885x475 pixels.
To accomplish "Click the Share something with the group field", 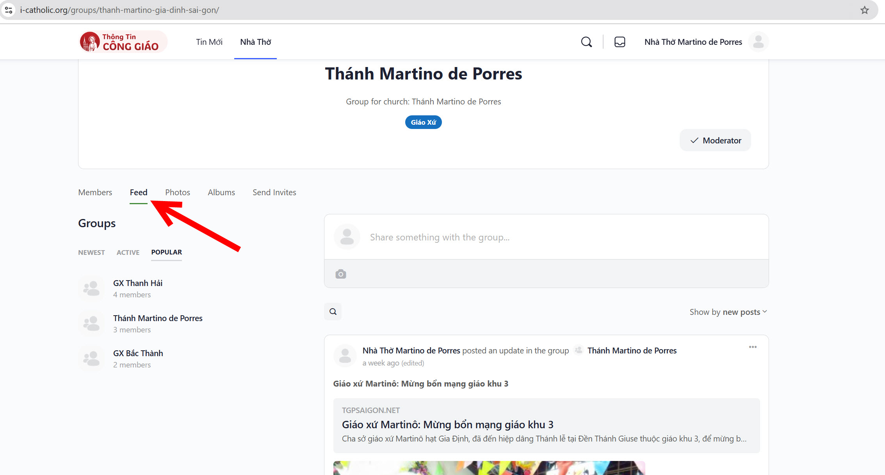I will click(x=440, y=237).
